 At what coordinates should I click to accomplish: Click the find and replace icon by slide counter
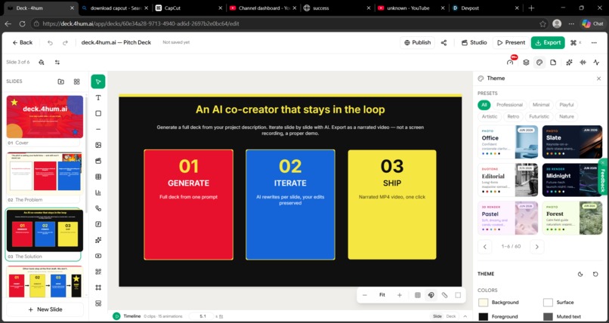[x=42, y=63]
